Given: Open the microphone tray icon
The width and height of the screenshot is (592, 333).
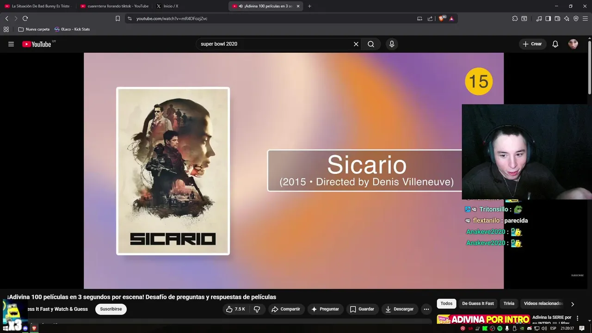Looking at the screenshot, I should (x=507, y=328).
